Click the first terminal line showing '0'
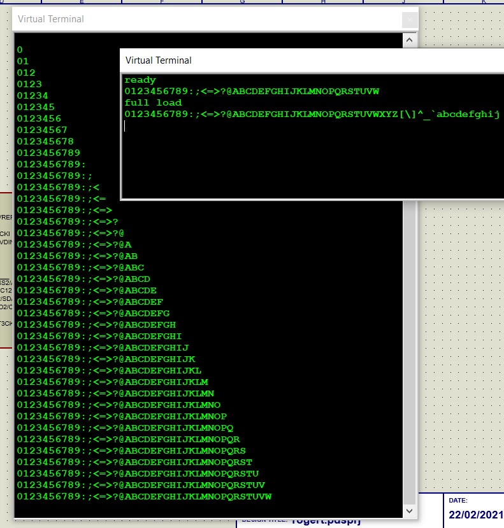Screen dimensions: 504x528 [x=20, y=50]
